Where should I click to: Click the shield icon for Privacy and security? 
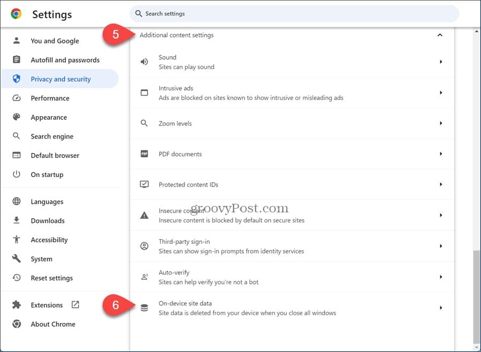[x=17, y=79]
